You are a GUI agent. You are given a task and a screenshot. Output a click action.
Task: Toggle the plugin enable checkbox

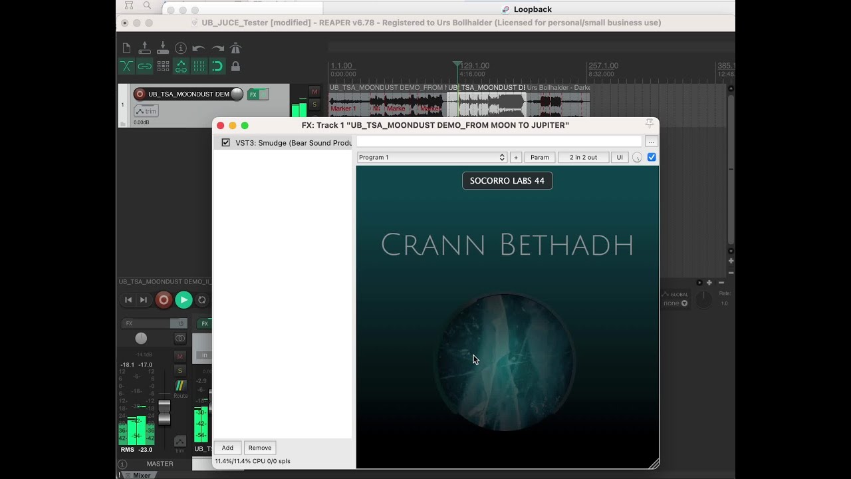[x=652, y=158]
